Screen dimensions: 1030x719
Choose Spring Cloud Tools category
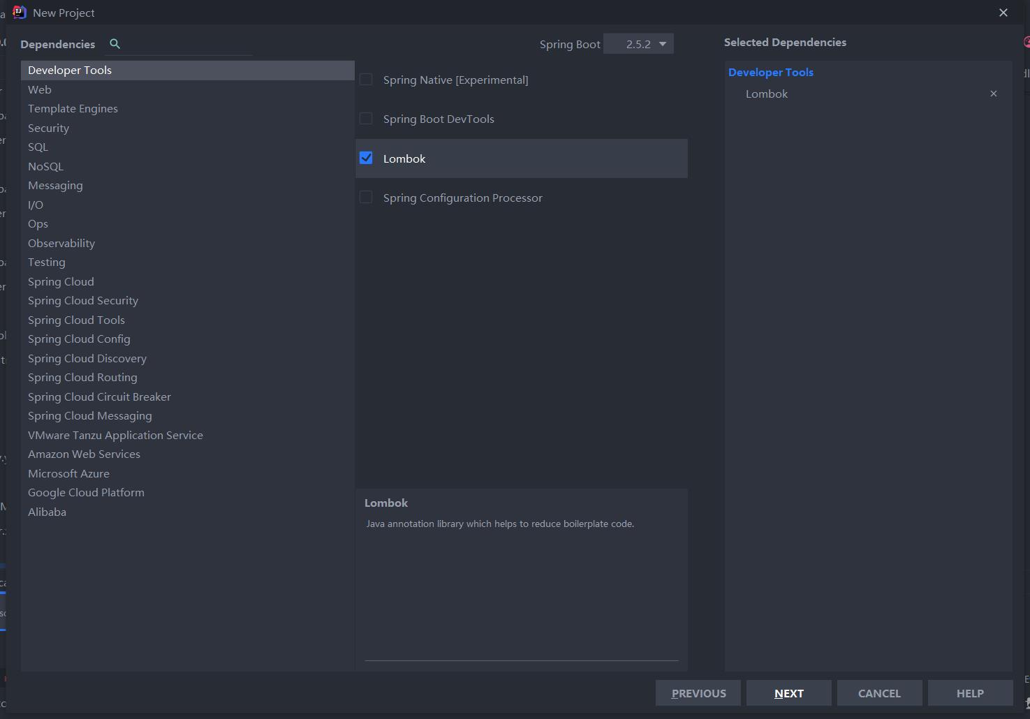(x=188, y=320)
